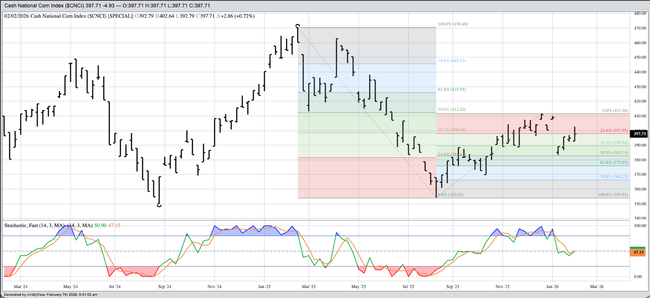
Task: Click the Stochastic, Fast (14, 3, MA) indicator title
Action: click(x=34, y=226)
